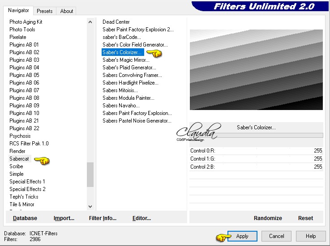This screenshot has height=246, width=330.
Task: Choose Saber Paint Factory Explosion 2...
Action: [x=138, y=30]
